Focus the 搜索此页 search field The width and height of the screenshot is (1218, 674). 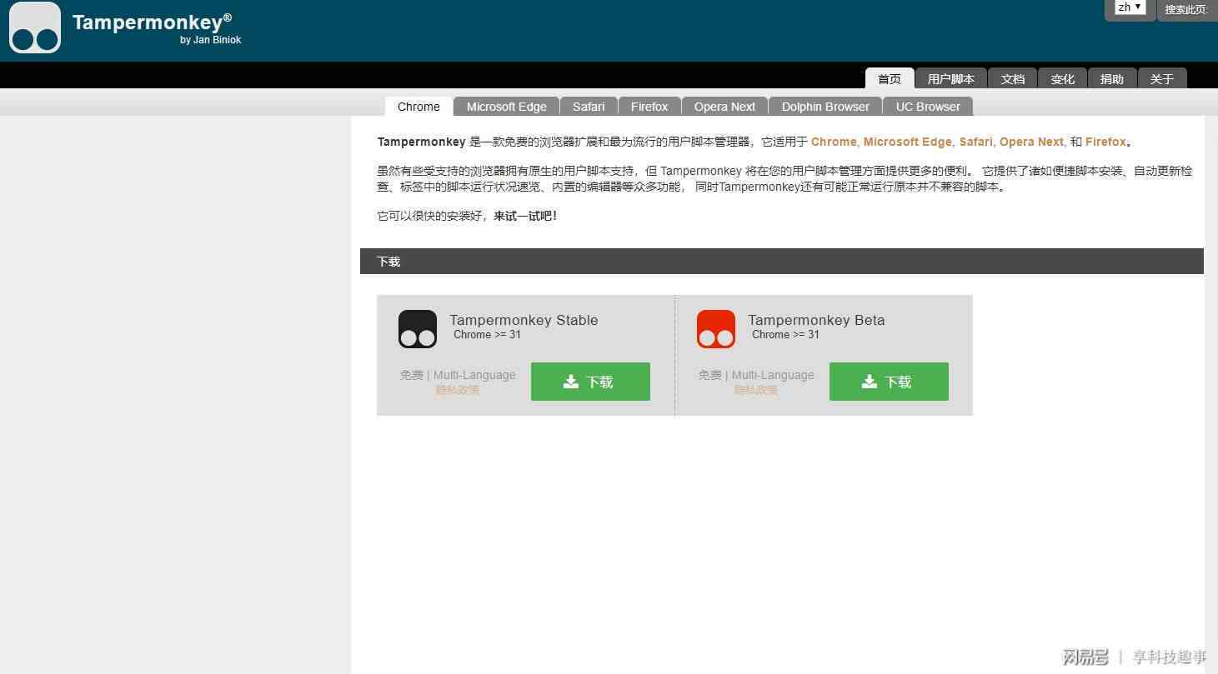click(x=1187, y=10)
